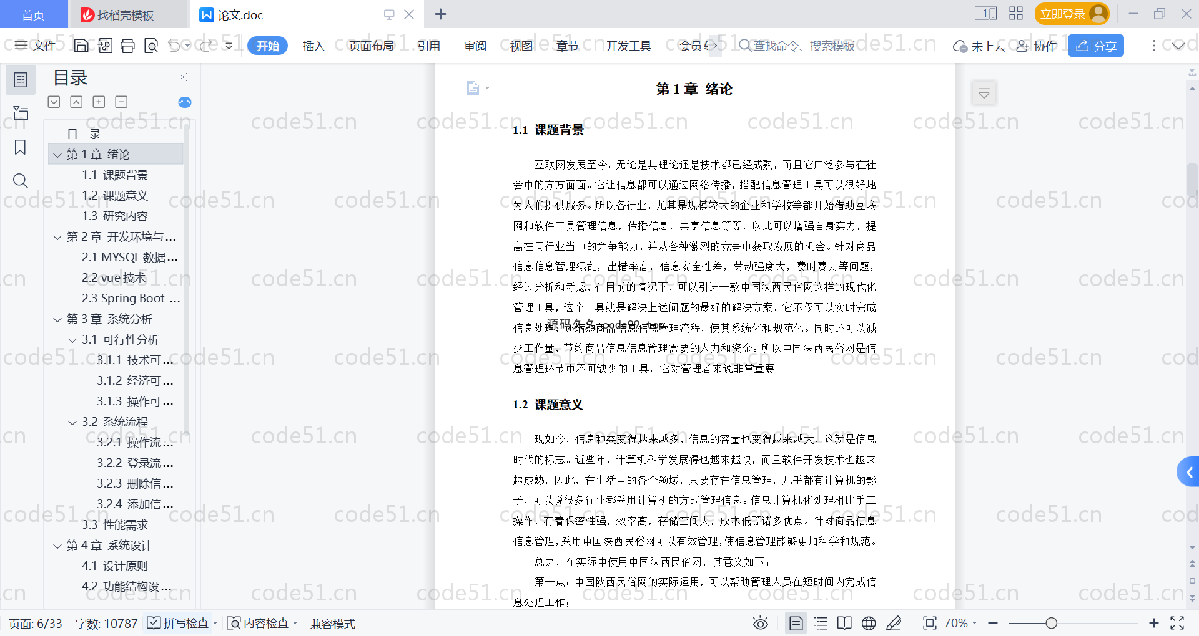This screenshot has height=636, width=1199.
Task: Go to 2.2 vue技术 in outline
Action: (114, 278)
